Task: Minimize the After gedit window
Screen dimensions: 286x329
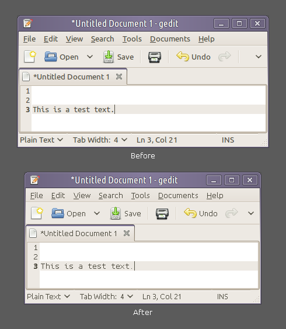Action: click(214, 180)
